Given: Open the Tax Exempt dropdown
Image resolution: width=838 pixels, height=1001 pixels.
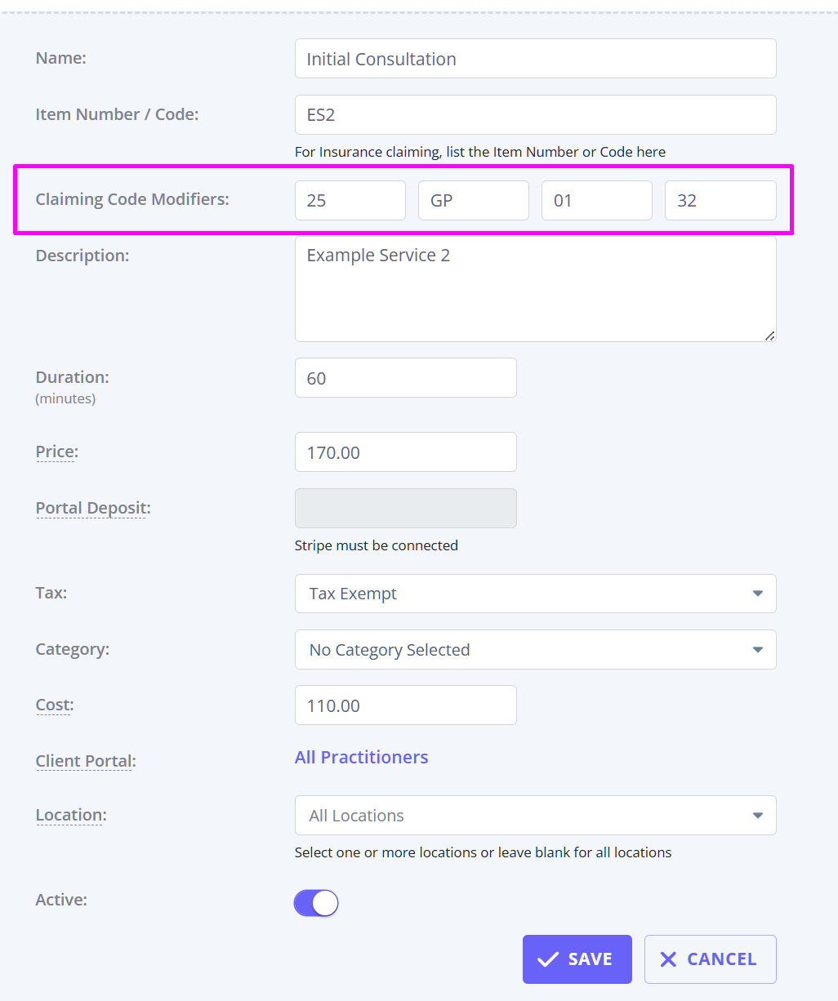Looking at the screenshot, I should click(x=535, y=594).
